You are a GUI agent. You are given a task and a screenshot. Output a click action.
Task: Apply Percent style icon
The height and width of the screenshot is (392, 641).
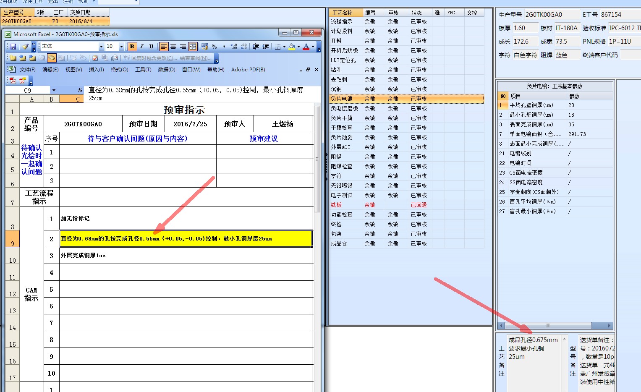pyautogui.click(x=214, y=47)
